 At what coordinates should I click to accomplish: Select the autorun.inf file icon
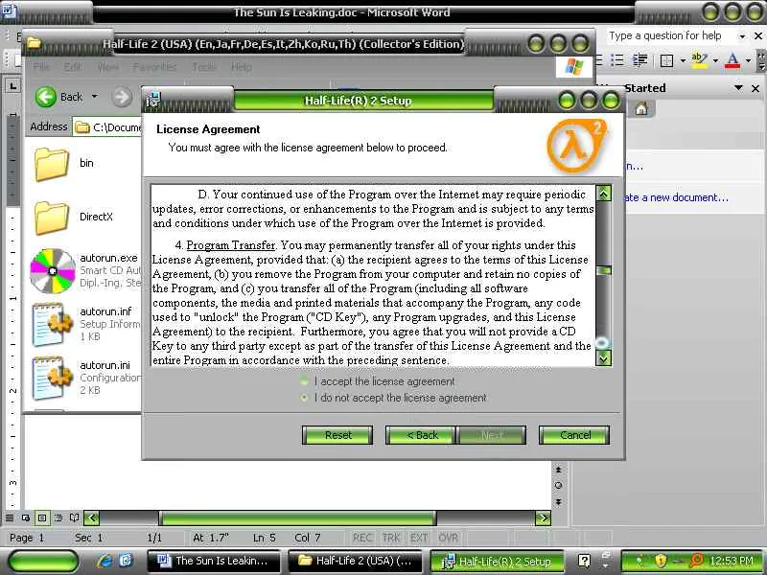51,324
